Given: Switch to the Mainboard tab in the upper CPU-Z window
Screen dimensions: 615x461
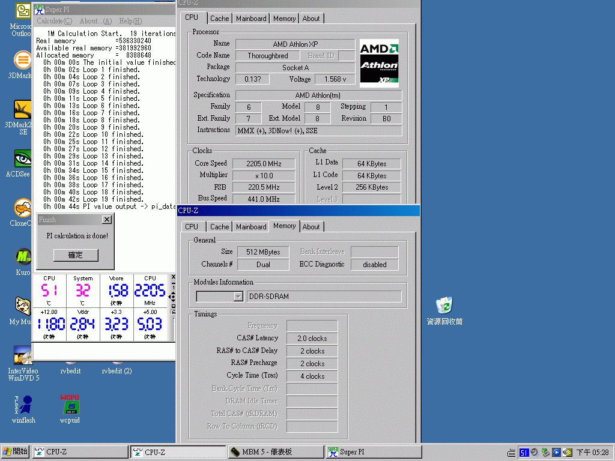Looking at the screenshot, I should [x=251, y=19].
